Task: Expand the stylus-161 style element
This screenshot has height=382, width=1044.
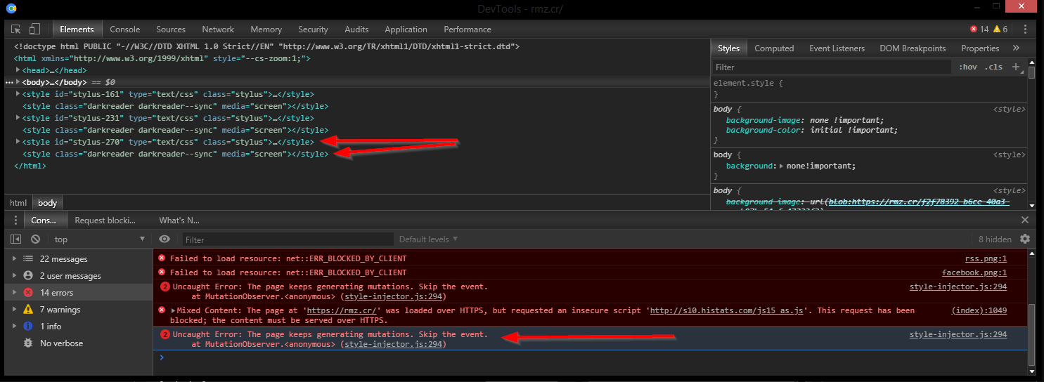Action: (18, 94)
